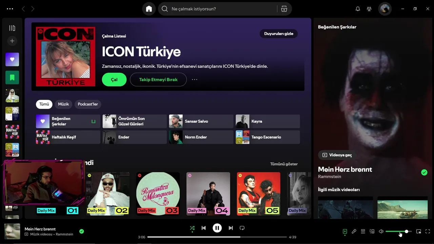Image resolution: width=434 pixels, height=244 pixels.
Task: Skip to next track
Action: [231, 228]
